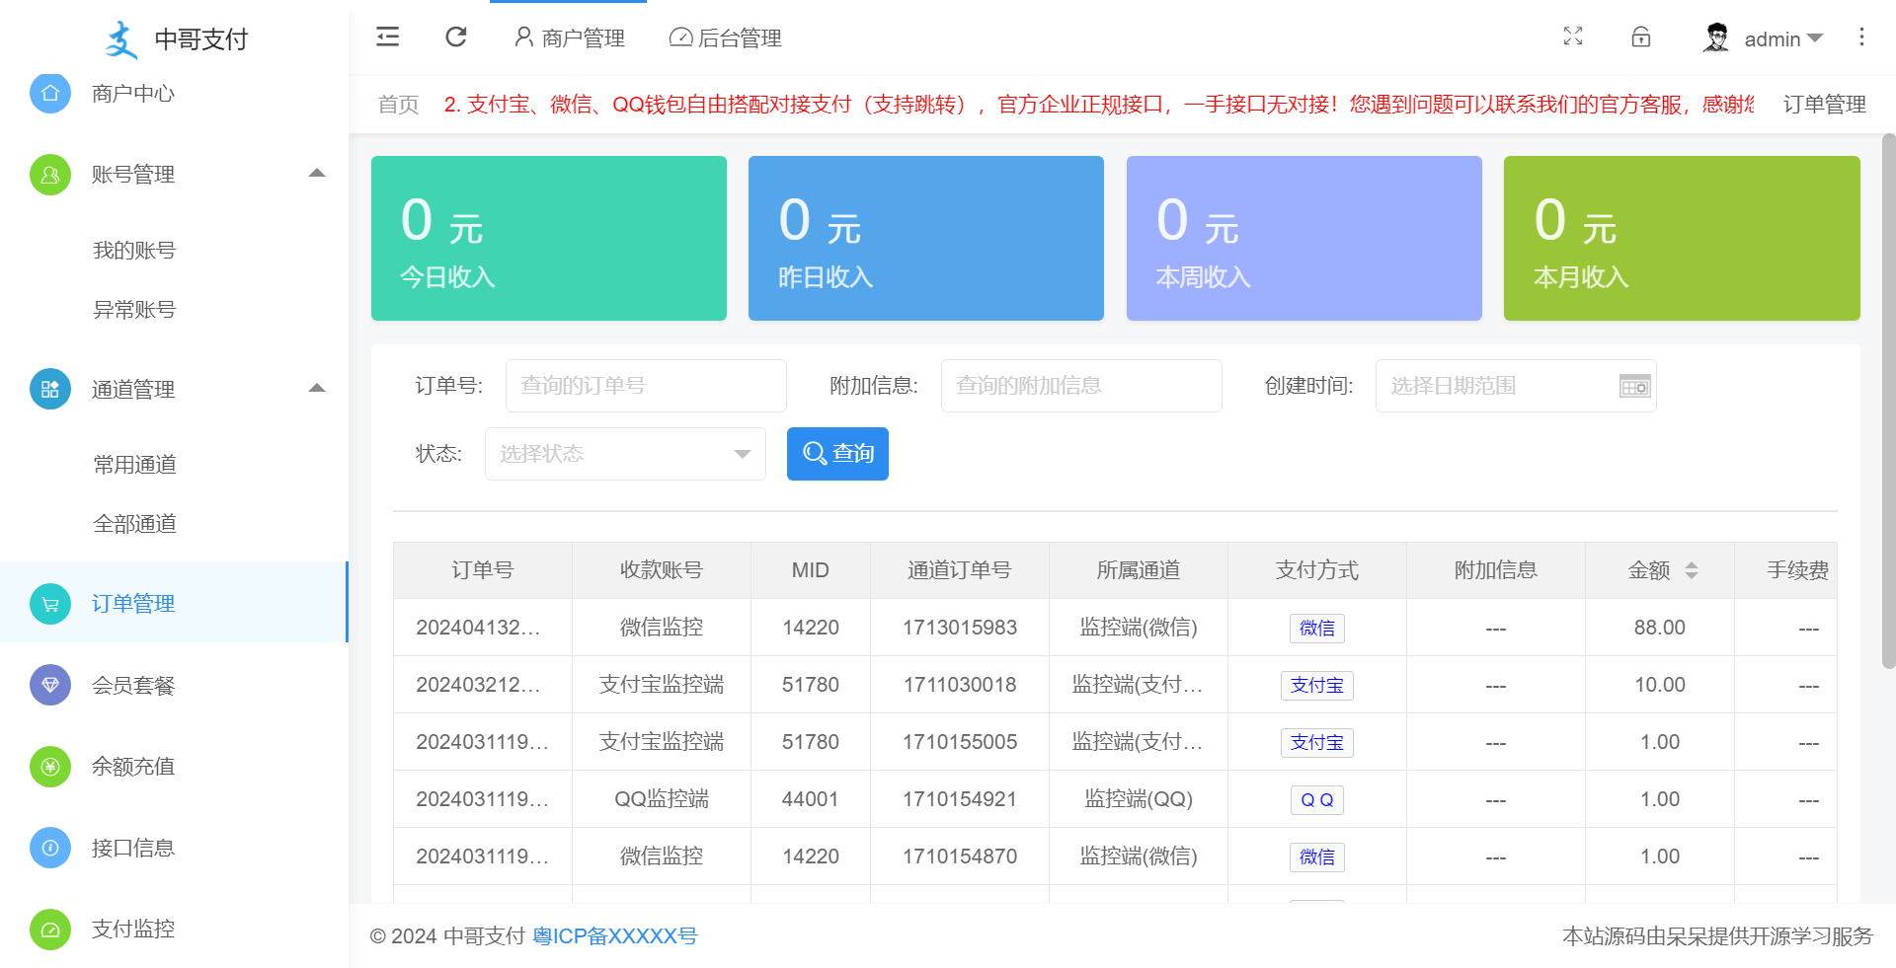Click the calendar icon in date range field
The height and width of the screenshot is (968, 1896).
click(1635, 386)
